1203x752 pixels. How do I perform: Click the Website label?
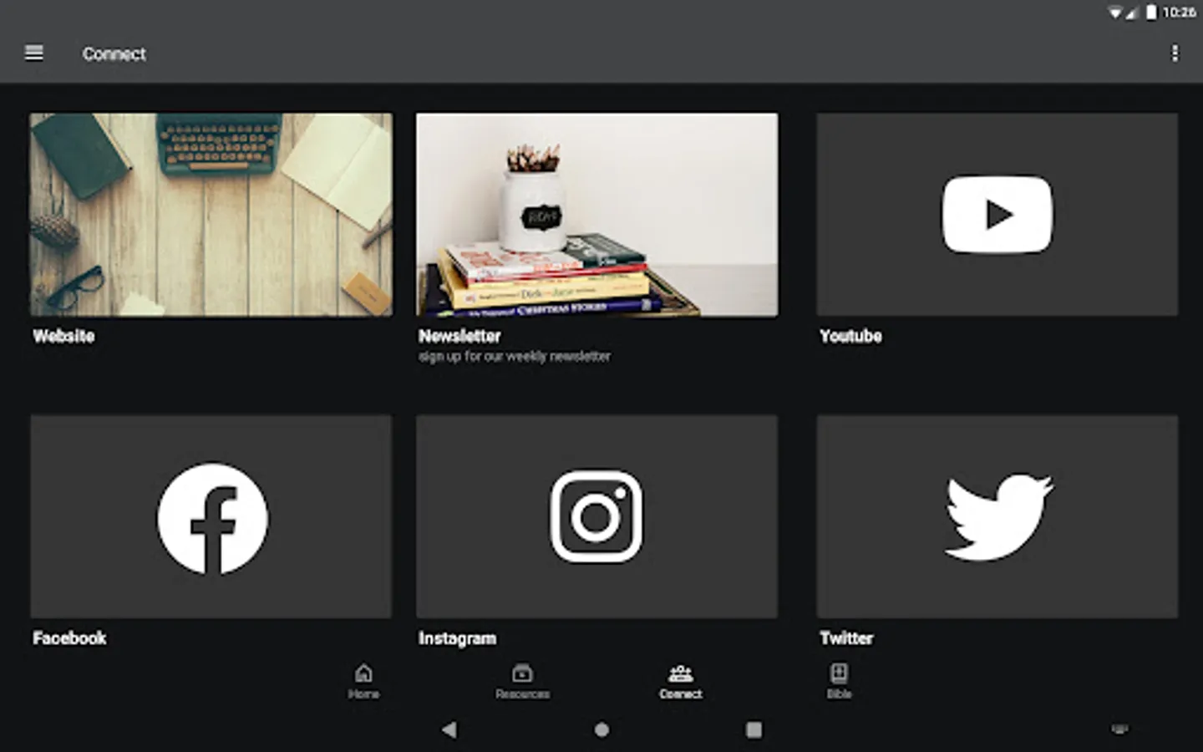63,336
